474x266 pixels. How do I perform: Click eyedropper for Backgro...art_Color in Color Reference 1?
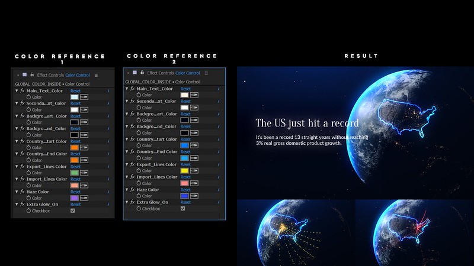click(x=84, y=122)
